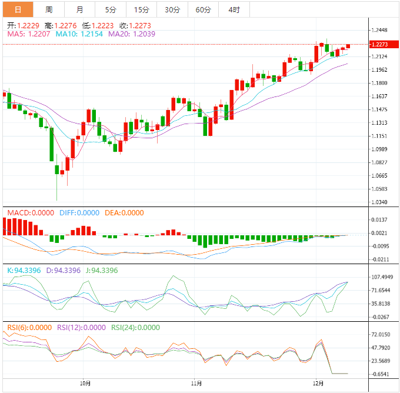Click the MA5: 1.2207 indicator label
Screen dimensions: 400x393
click(x=29, y=34)
